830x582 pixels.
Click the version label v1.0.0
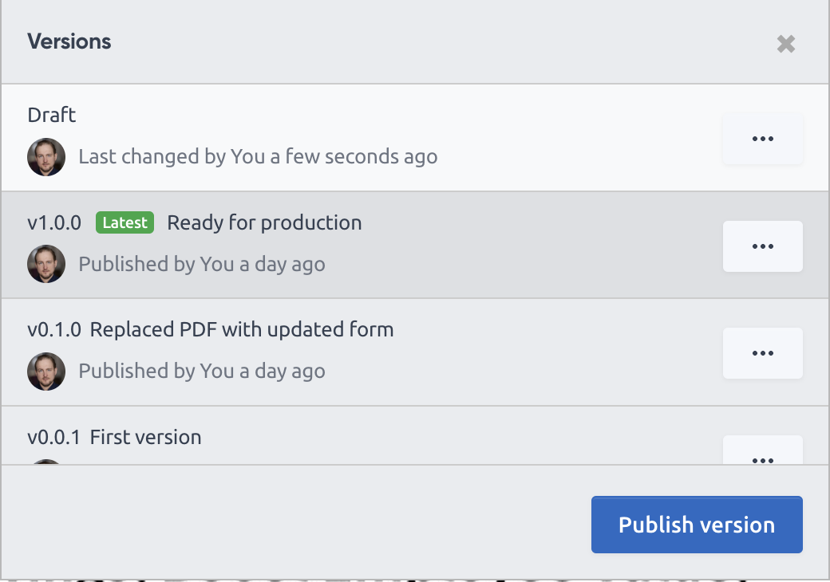coord(53,222)
